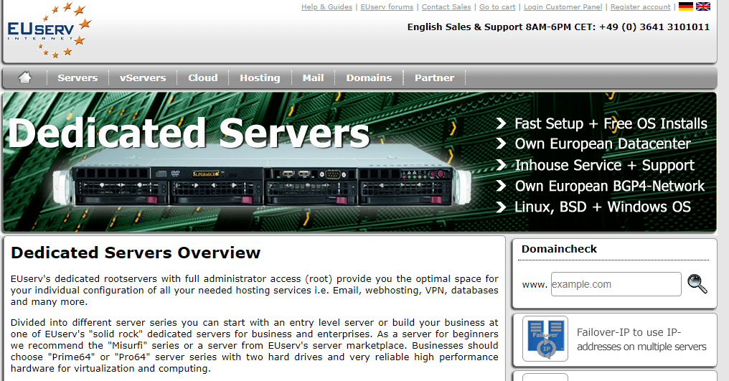Open Contact Sales link

(x=446, y=7)
